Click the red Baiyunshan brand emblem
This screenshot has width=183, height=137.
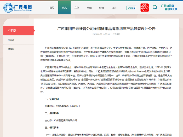145,8
